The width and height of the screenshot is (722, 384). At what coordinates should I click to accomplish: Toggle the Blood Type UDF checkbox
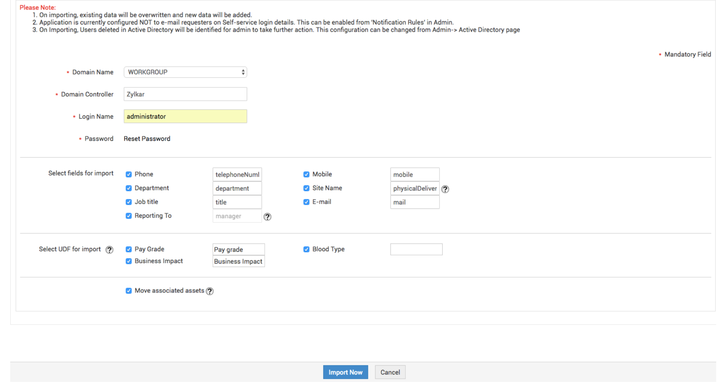(x=306, y=249)
